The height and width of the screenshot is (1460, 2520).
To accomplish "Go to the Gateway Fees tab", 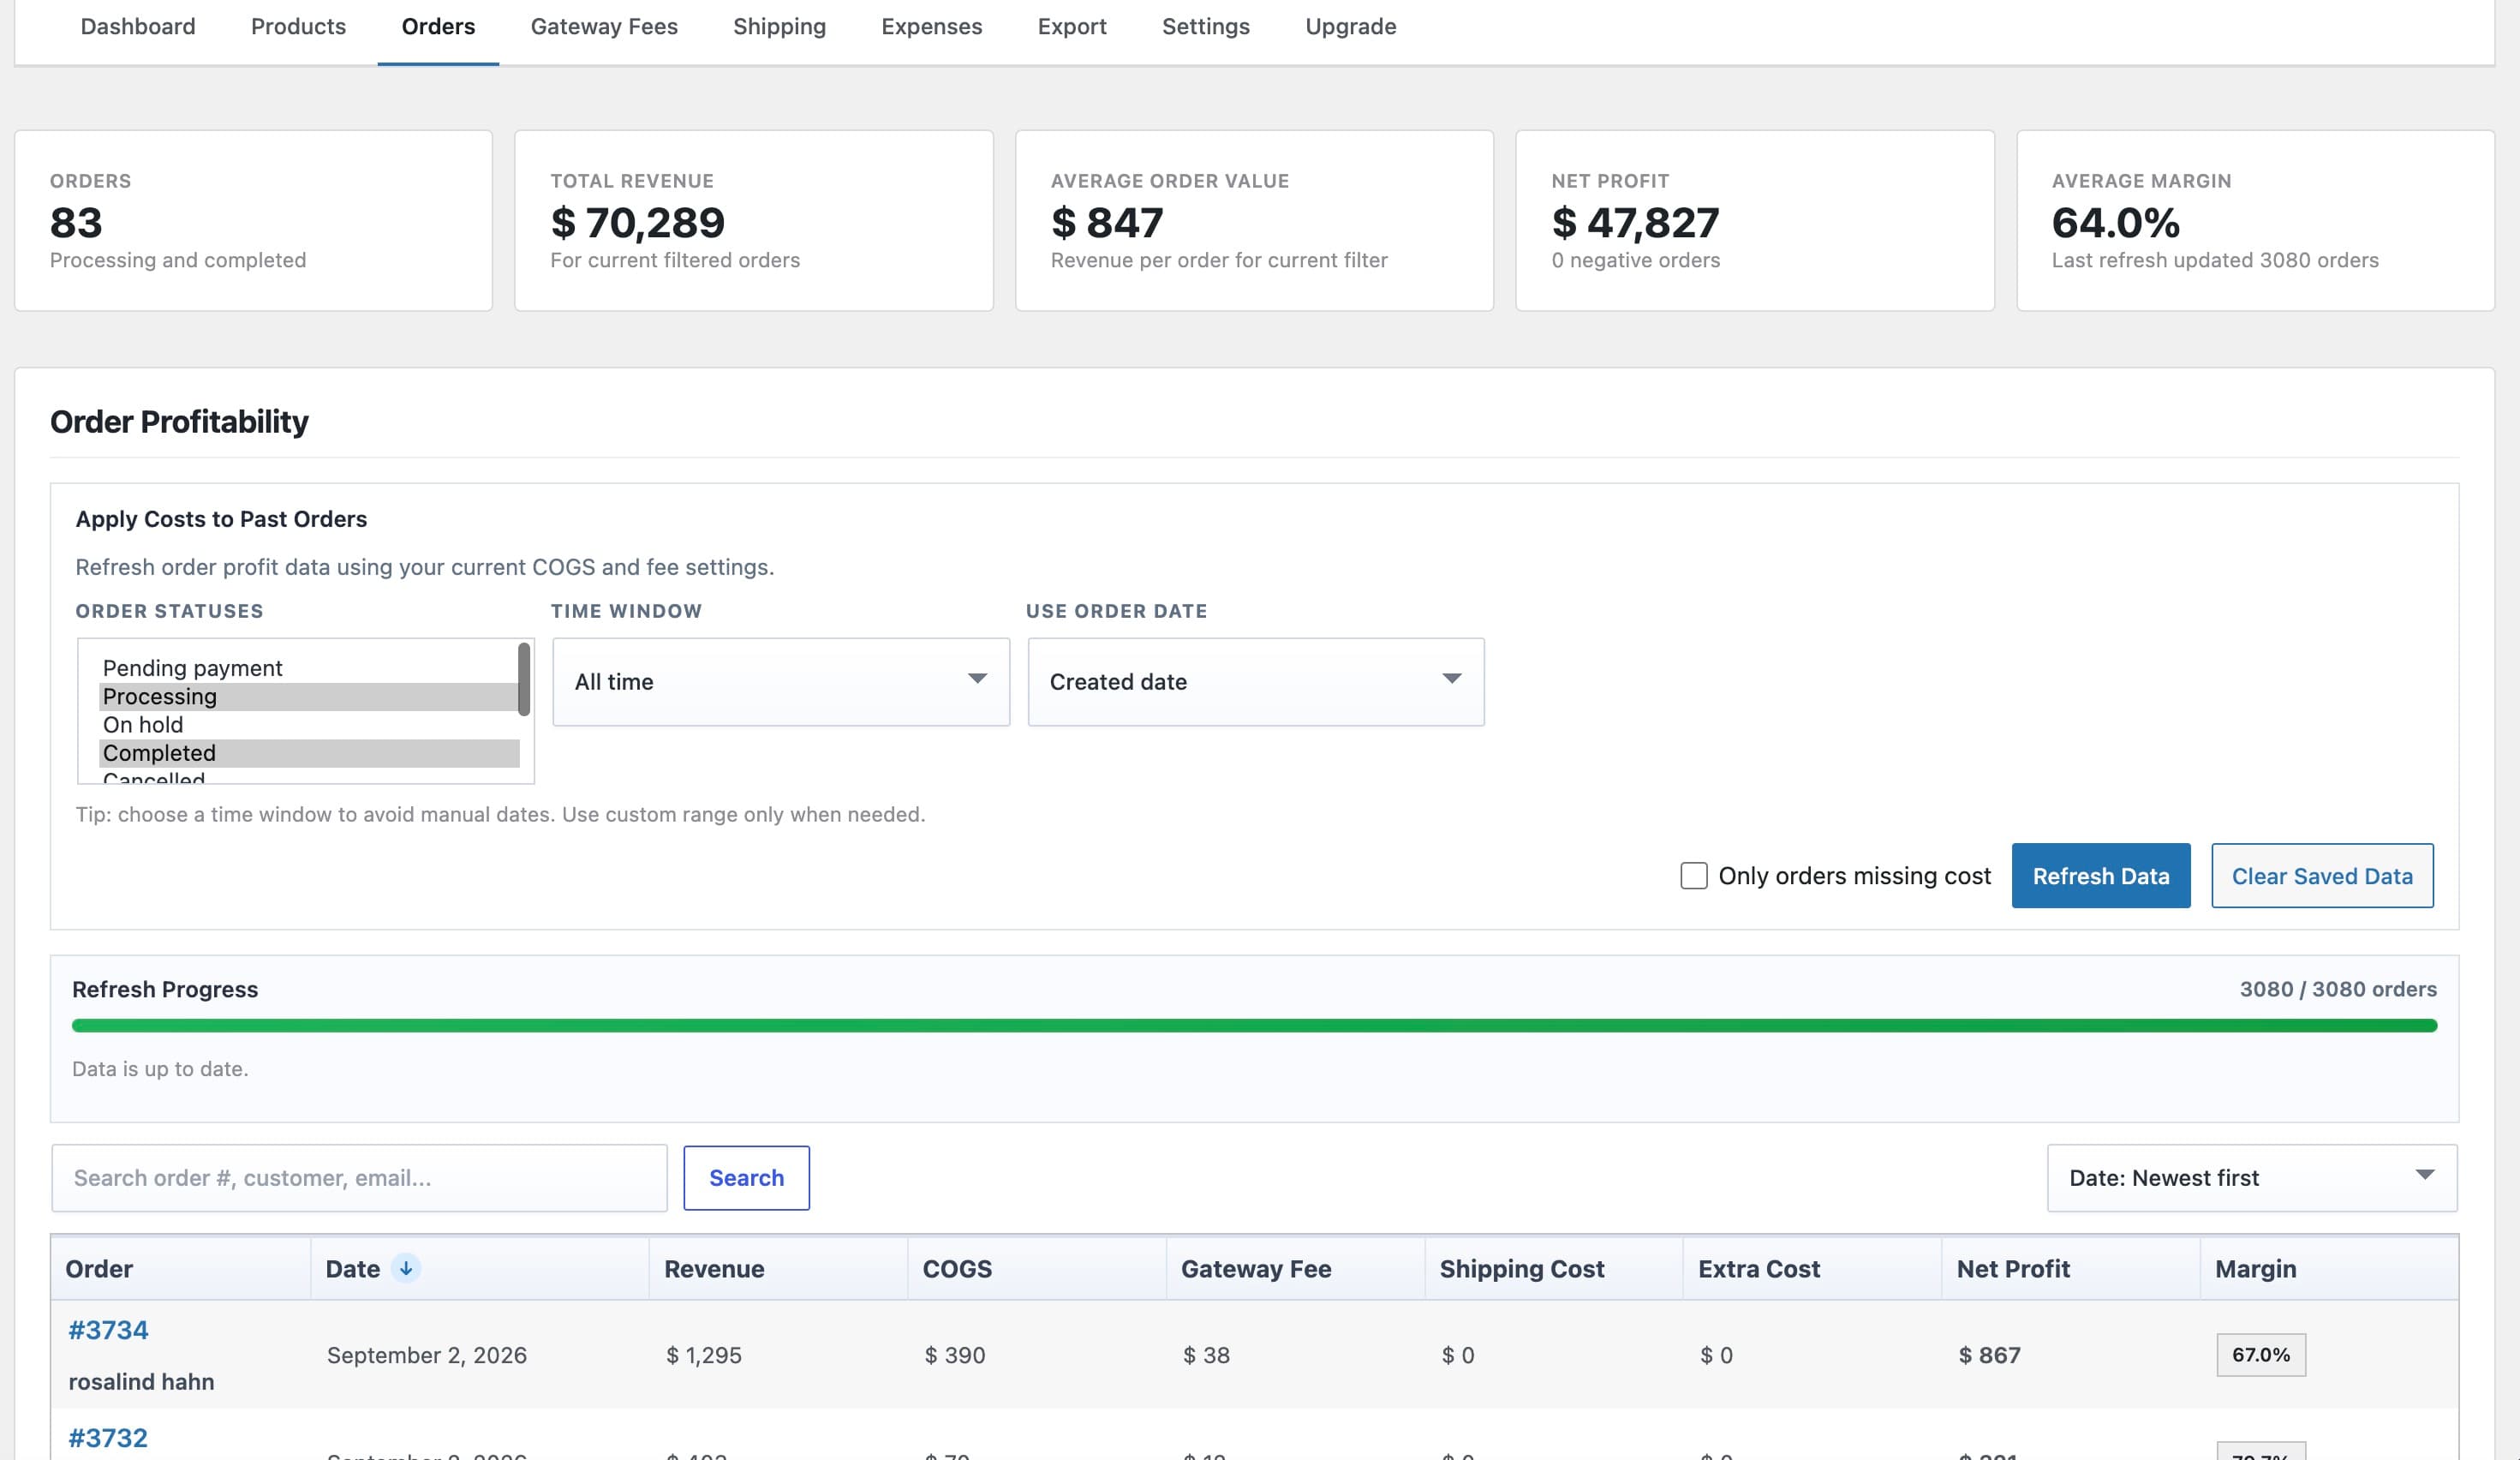I will [x=604, y=27].
